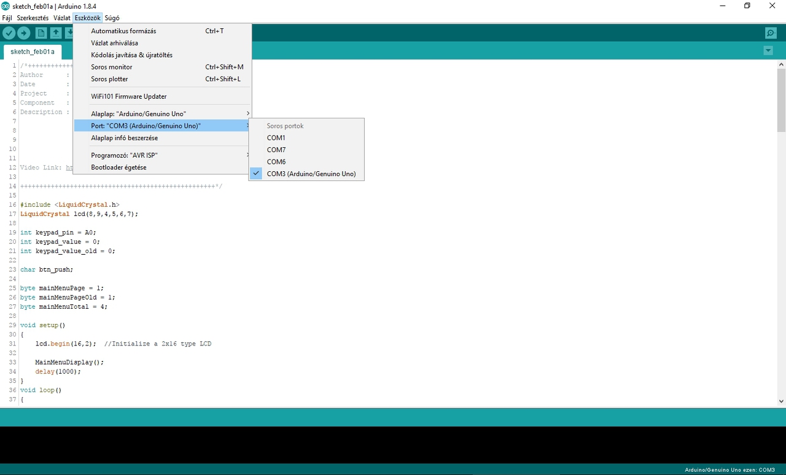This screenshot has width=786, height=475.
Task: Click the editor scrollbar down arrow
Action: point(781,401)
